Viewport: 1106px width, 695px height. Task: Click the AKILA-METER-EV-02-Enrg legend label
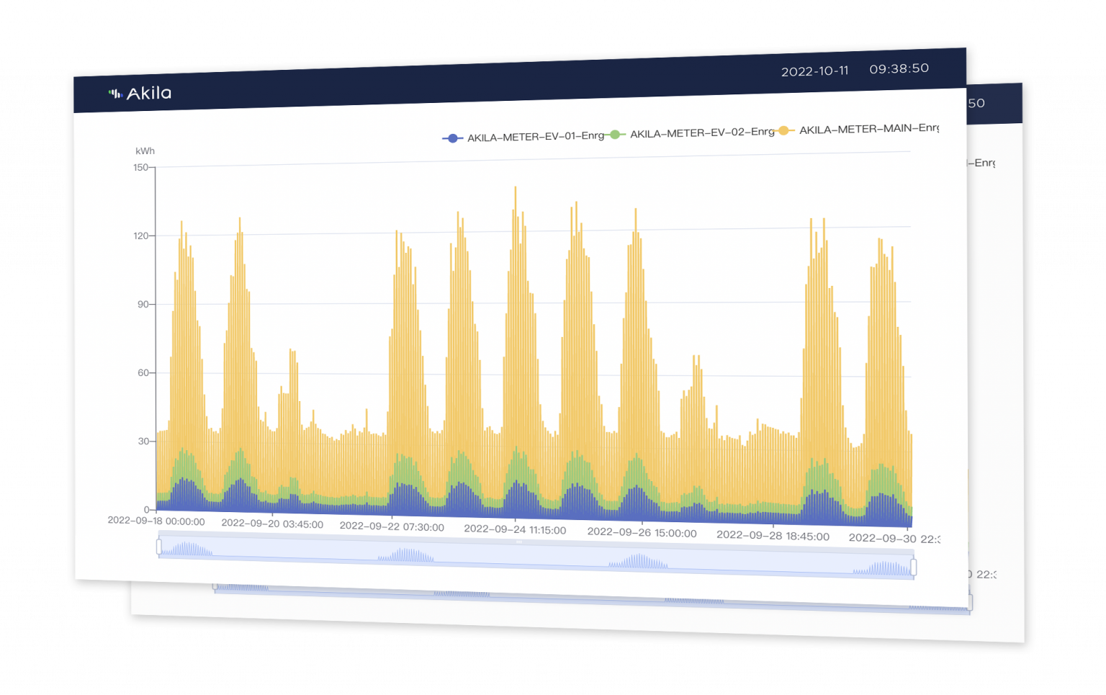[x=702, y=133]
